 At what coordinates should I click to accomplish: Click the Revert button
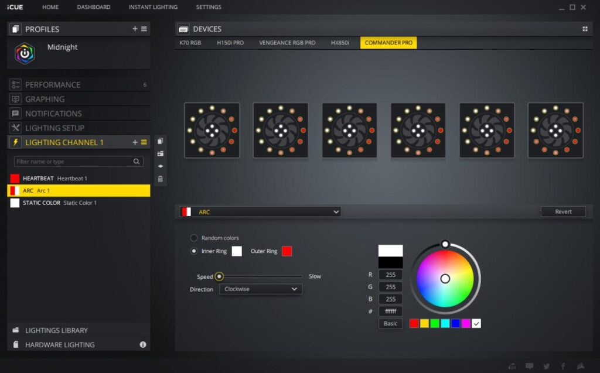563,211
